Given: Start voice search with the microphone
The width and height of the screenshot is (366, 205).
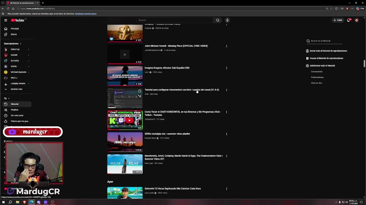Looking at the screenshot, I should tap(227, 20).
